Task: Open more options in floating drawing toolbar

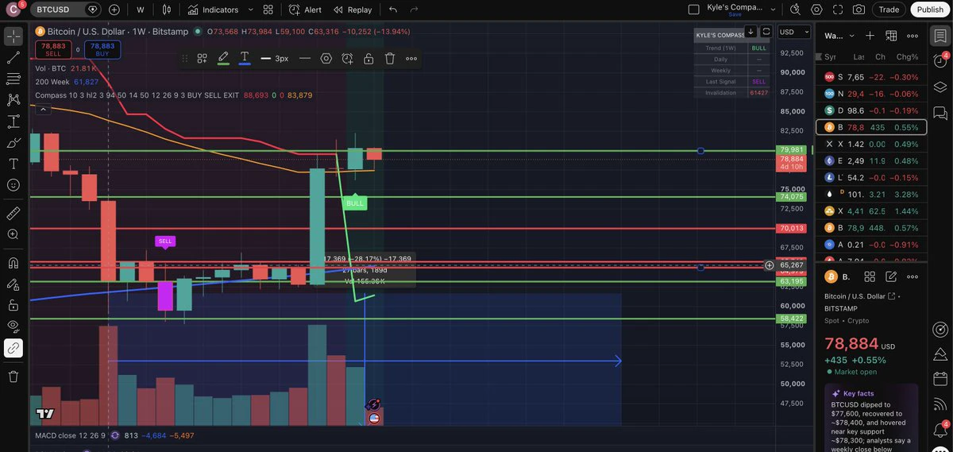Action: (411, 58)
